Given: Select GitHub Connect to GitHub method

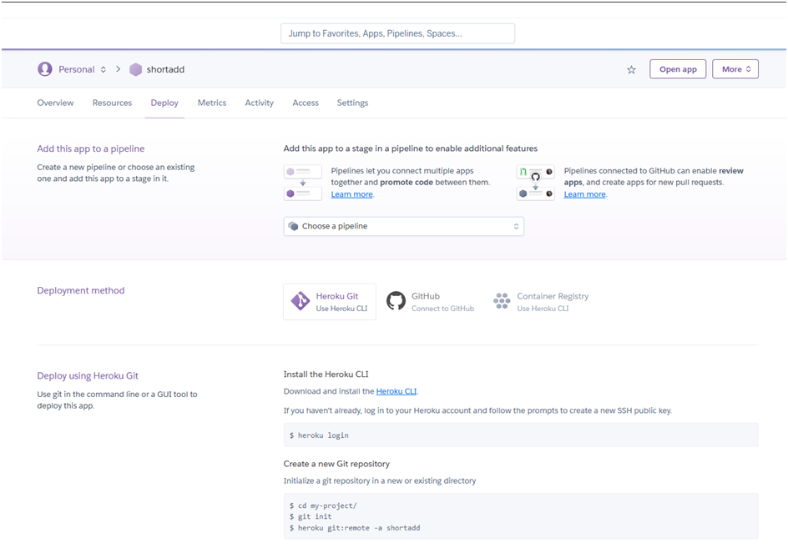Looking at the screenshot, I should pyautogui.click(x=430, y=302).
